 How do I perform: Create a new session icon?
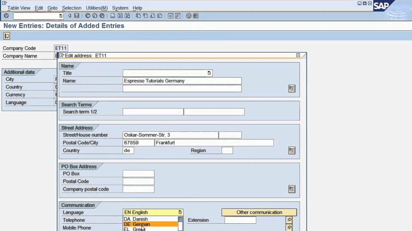point(171,16)
